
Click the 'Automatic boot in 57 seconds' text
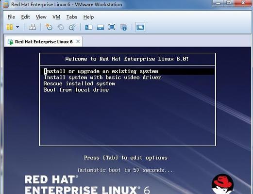125,170
